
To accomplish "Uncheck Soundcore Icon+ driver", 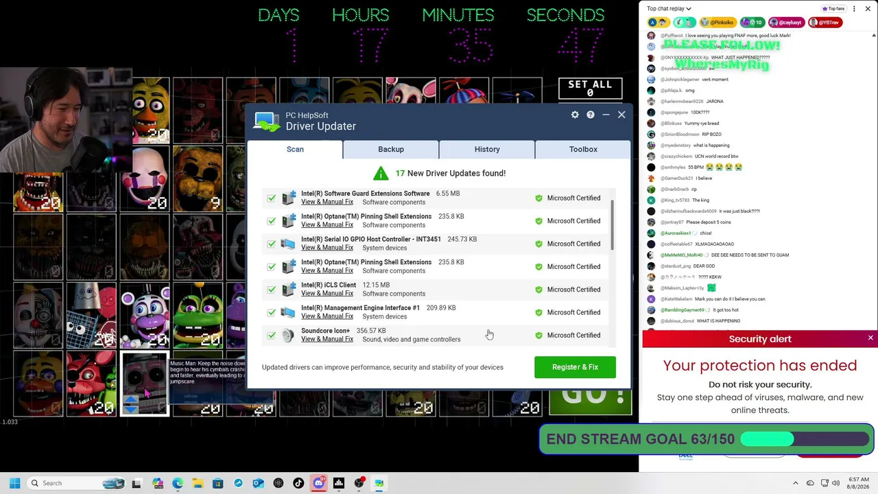I will pos(272,336).
